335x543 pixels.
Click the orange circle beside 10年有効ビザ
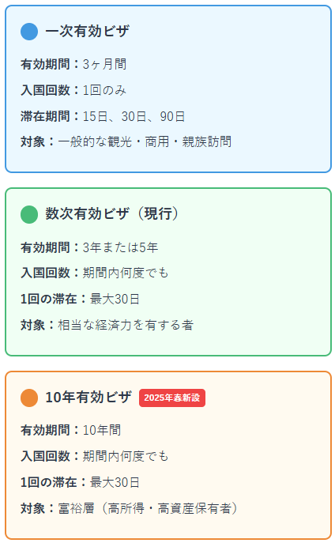pos(29,398)
